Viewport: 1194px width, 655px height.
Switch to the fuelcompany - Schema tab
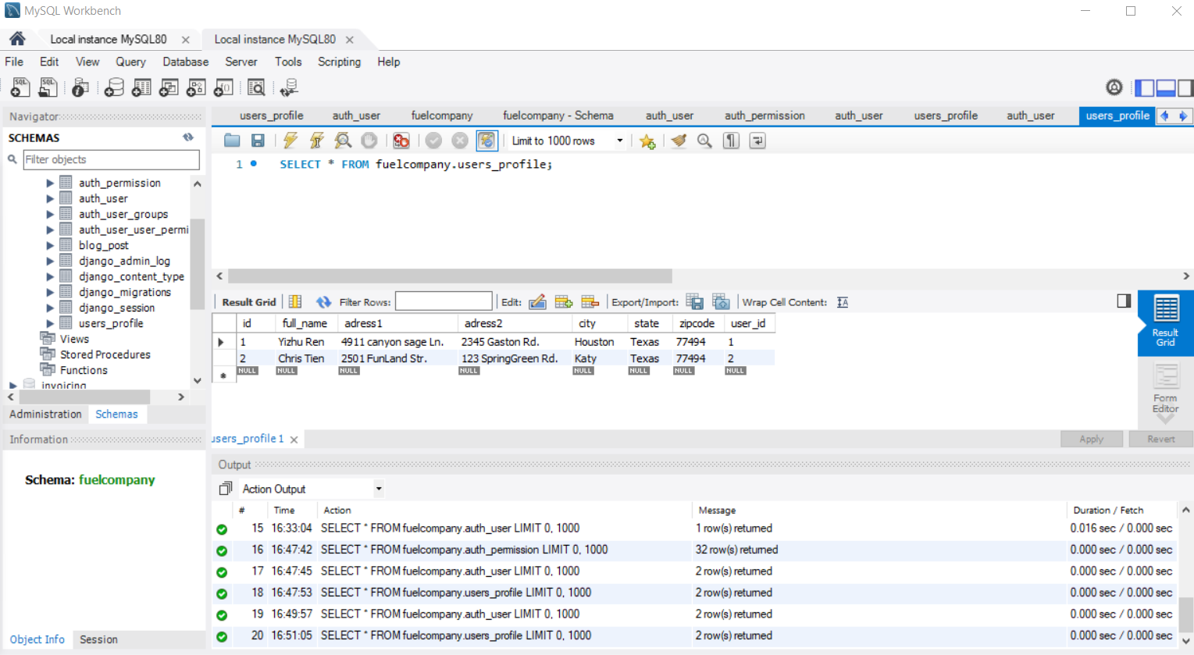pos(558,115)
